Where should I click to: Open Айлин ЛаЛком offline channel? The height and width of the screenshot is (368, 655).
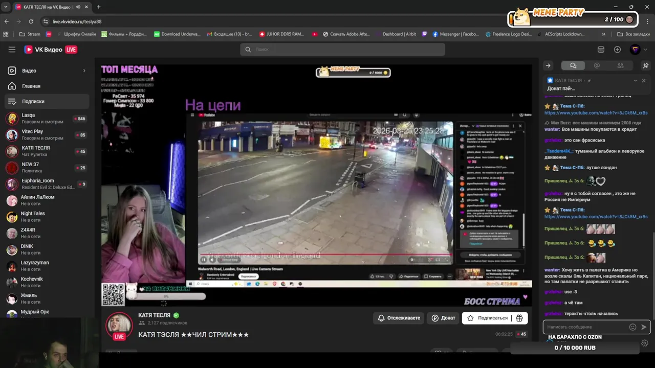[x=47, y=200]
